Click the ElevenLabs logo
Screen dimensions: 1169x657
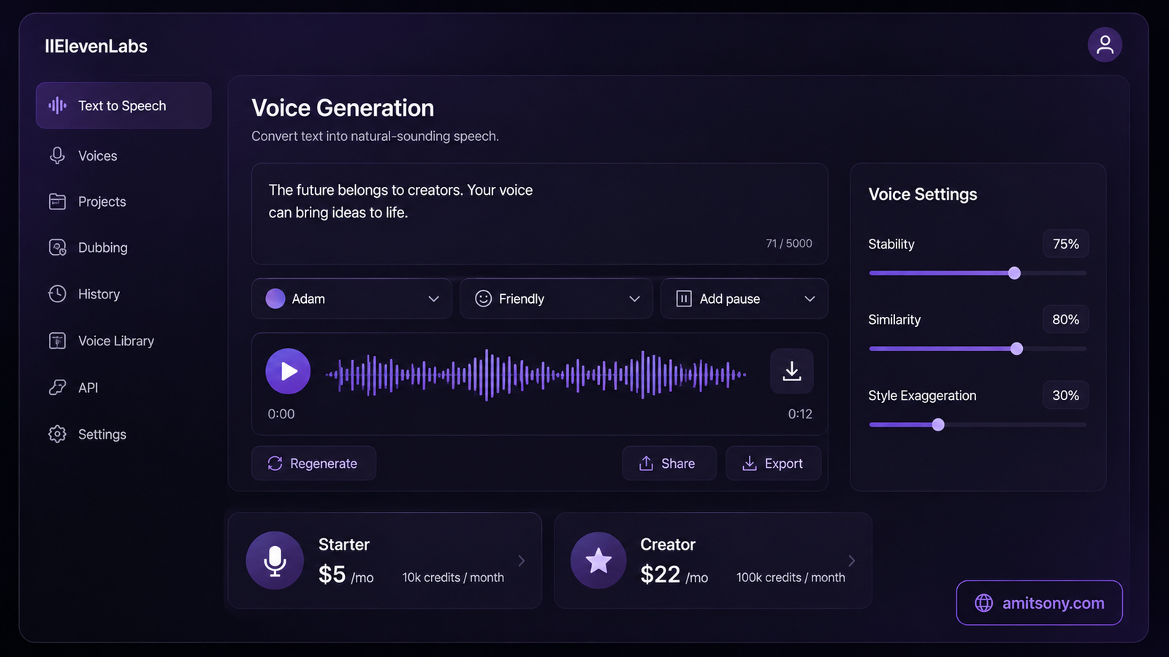point(96,46)
